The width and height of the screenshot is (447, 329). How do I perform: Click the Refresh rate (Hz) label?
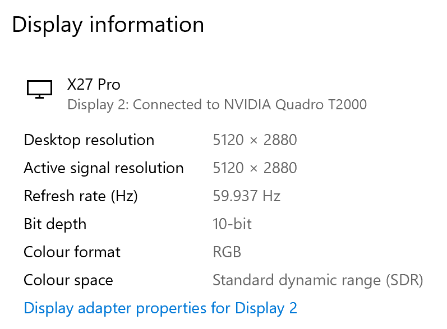pyautogui.click(x=80, y=196)
